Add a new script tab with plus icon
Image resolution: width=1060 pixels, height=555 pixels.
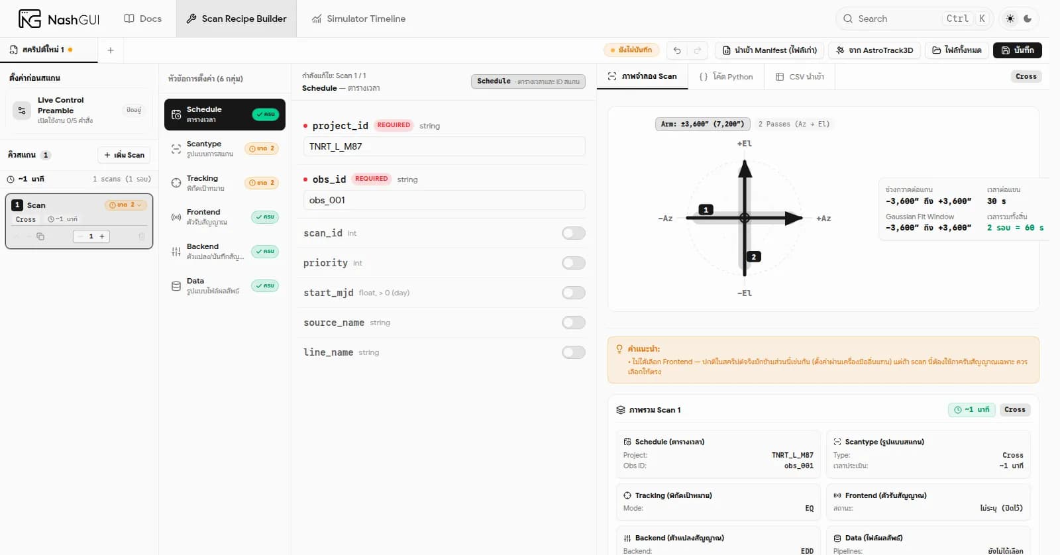pos(111,50)
